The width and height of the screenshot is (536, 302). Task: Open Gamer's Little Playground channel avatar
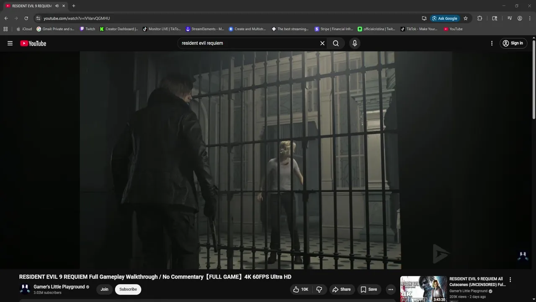click(25, 289)
